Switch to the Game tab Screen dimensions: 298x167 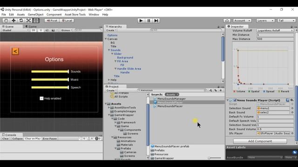pyautogui.click(x=31, y=26)
